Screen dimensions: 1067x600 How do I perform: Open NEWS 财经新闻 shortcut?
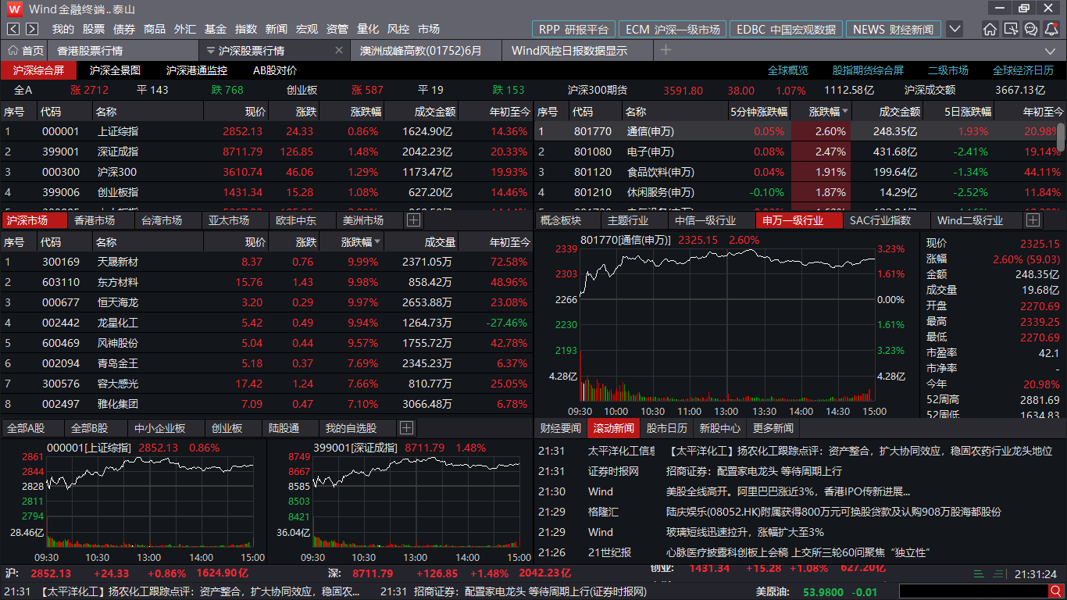(893, 29)
